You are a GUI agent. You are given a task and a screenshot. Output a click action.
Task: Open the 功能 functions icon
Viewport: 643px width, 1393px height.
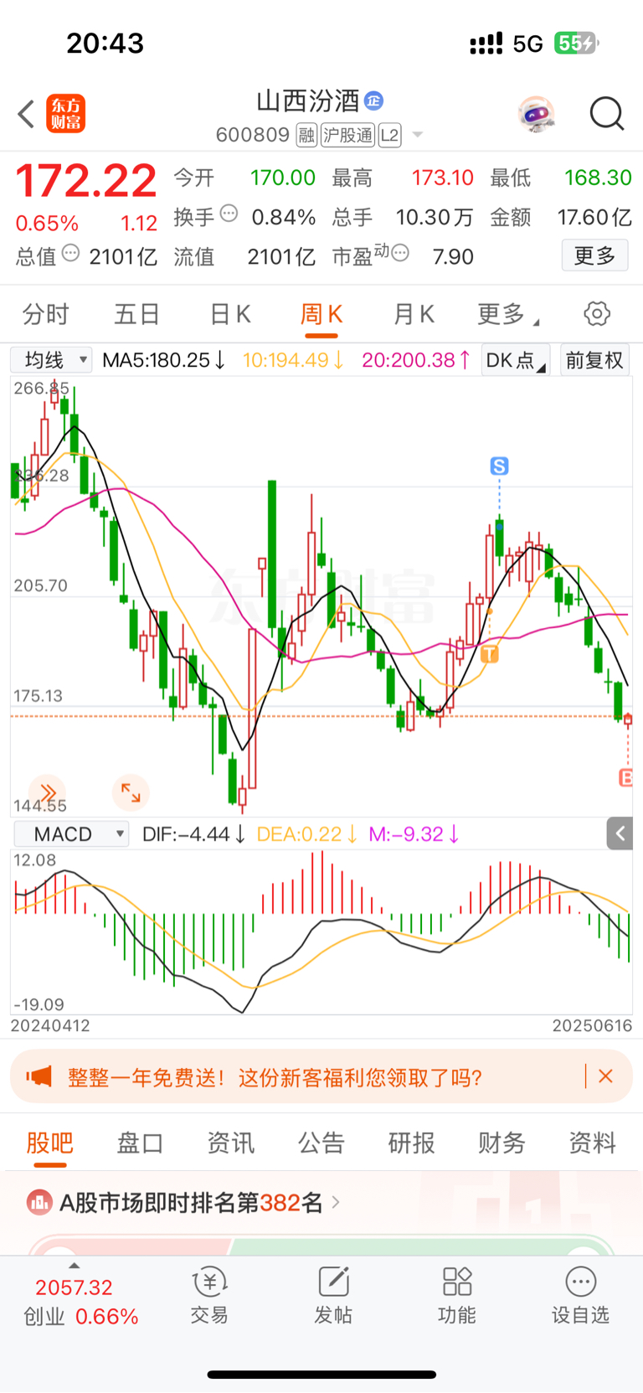(457, 1295)
